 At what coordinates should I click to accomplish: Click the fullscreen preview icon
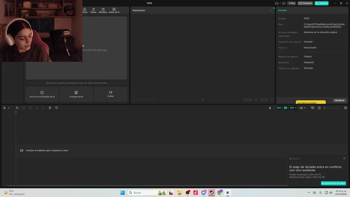(272, 100)
